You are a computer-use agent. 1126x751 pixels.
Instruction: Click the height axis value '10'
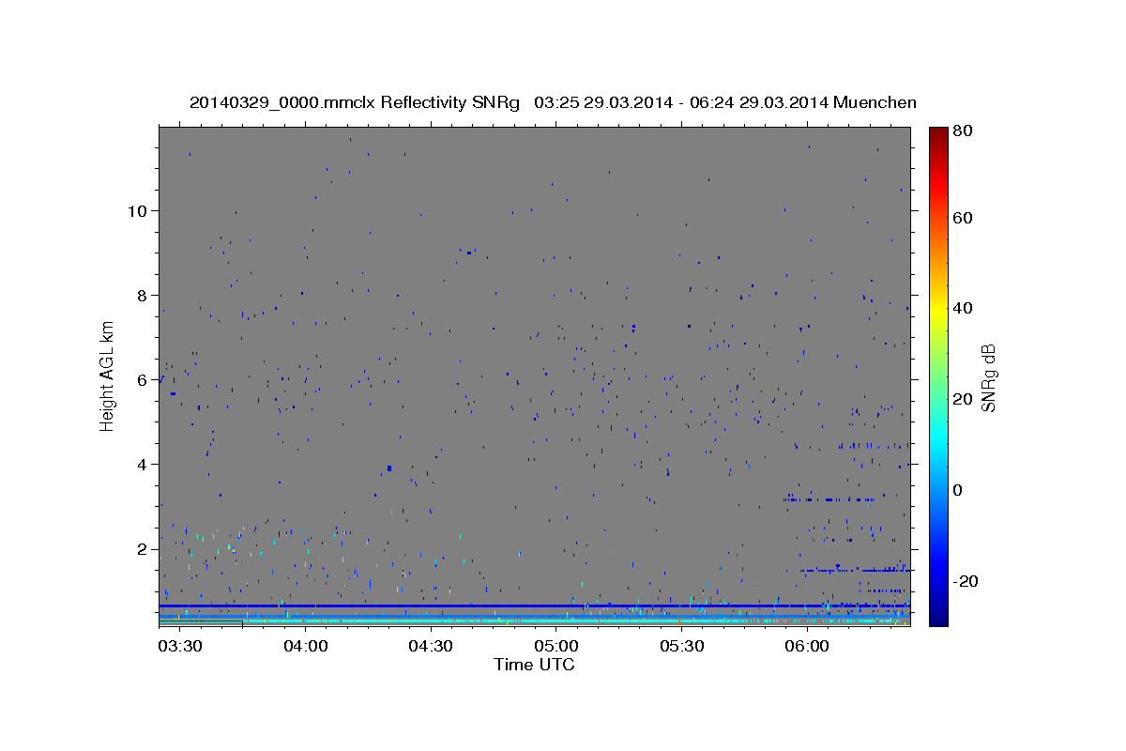coord(136,210)
